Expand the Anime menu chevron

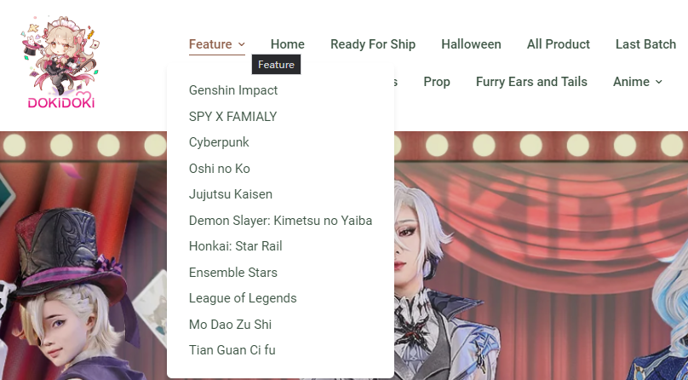point(658,82)
